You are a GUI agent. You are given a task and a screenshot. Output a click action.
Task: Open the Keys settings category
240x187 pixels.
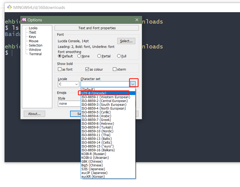pos(32,37)
